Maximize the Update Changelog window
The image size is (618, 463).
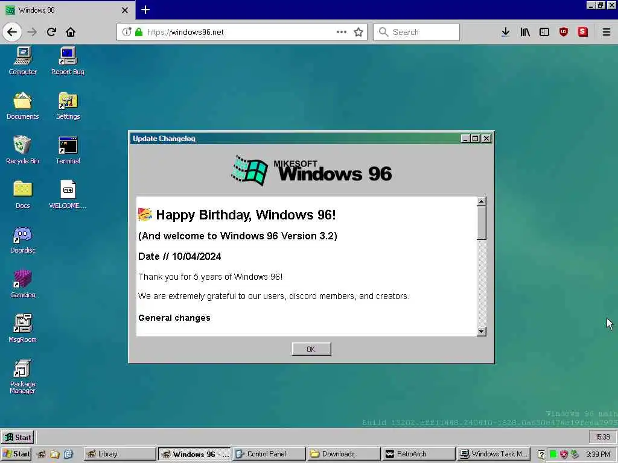click(x=476, y=139)
